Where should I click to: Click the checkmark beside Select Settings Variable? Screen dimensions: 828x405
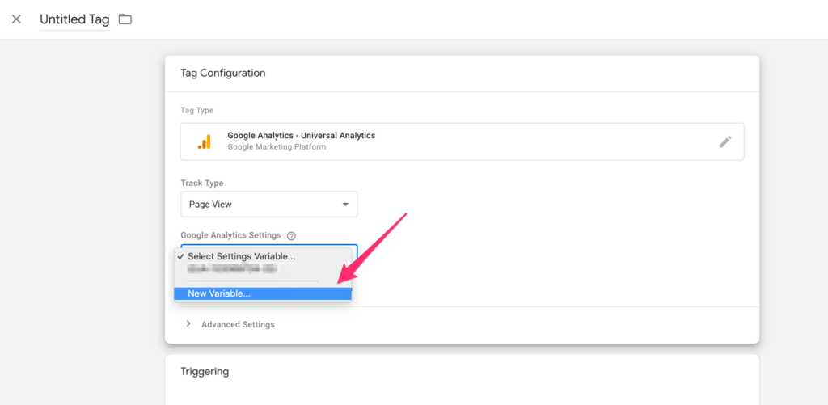(x=180, y=256)
